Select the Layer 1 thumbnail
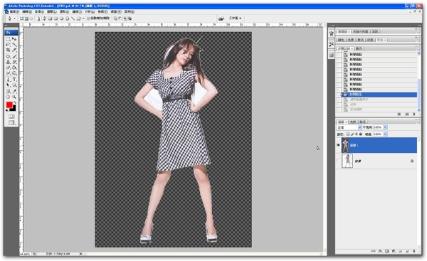This screenshot has width=427, height=261. click(345, 145)
